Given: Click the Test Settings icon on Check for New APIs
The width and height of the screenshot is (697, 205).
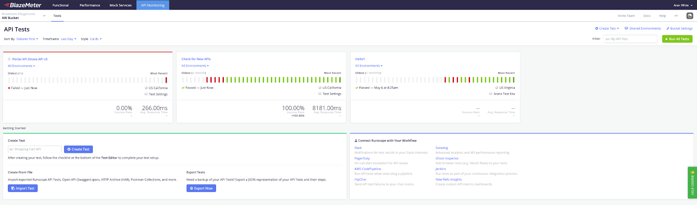Looking at the screenshot, I should (x=320, y=94).
